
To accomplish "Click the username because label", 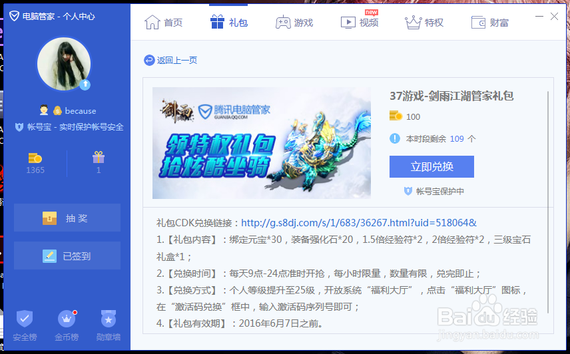I will pyautogui.click(x=81, y=111).
